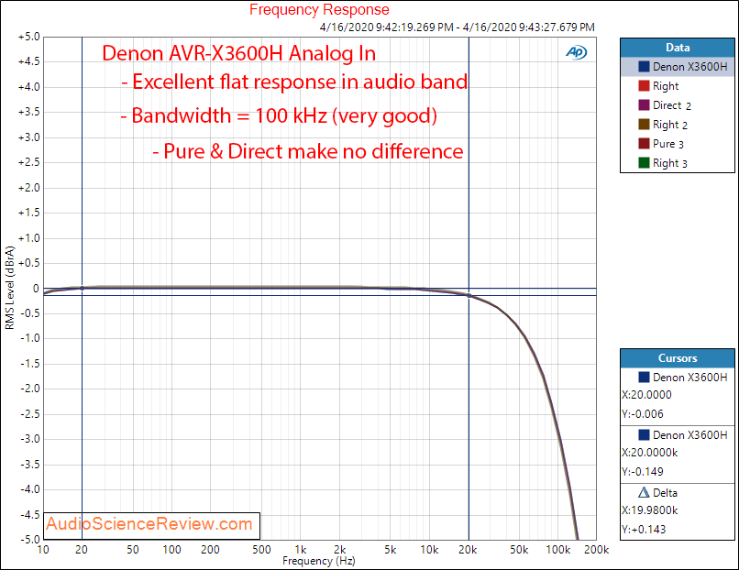Click the Delta triangle icon in the Cursors panel
This screenshot has width=739, height=570.
(644, 493)
